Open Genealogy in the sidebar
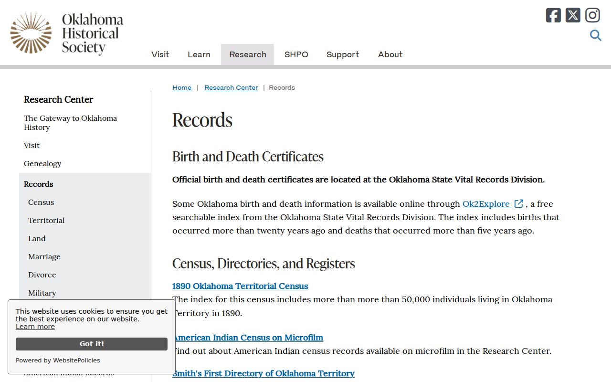611x382 pixels. [x=42, y=163]
